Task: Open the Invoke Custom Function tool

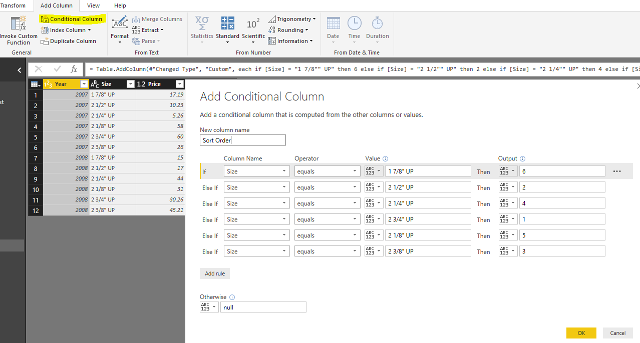Action: [19, 30]
